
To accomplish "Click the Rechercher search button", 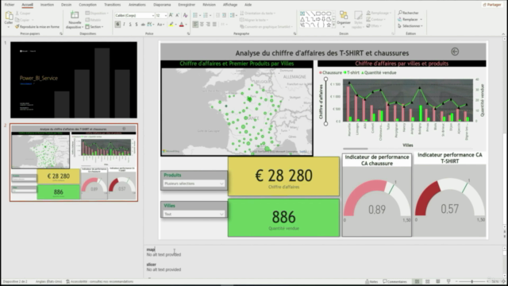I will pyautogui.click(x=408, y=13).
